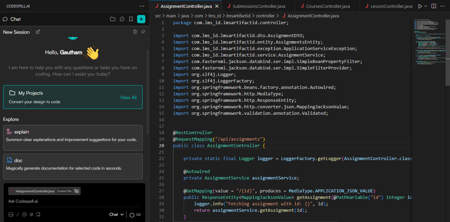Click the chat panel vertical scrollbar
The width and height of the screenshot is (450, 222).
[147, 92]
